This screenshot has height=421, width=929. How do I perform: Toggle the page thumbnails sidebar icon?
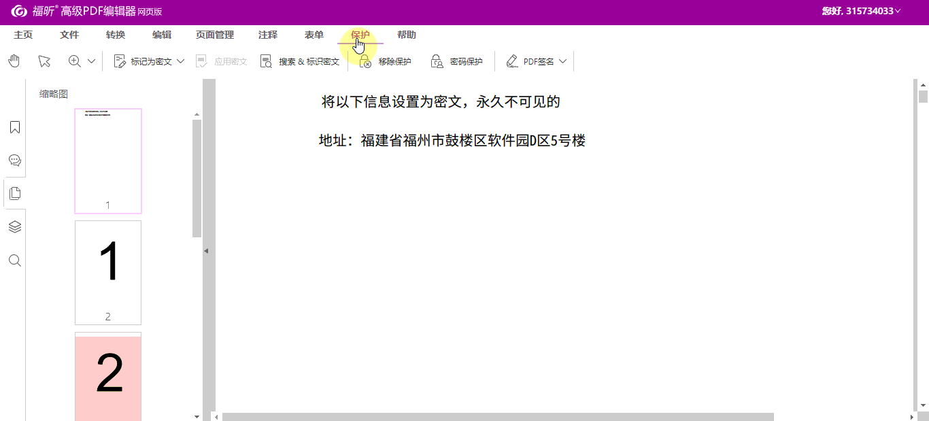coord(14,193)
